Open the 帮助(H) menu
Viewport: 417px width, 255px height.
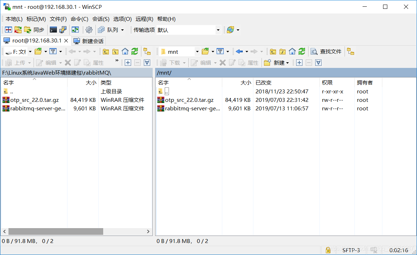(166, 19)
